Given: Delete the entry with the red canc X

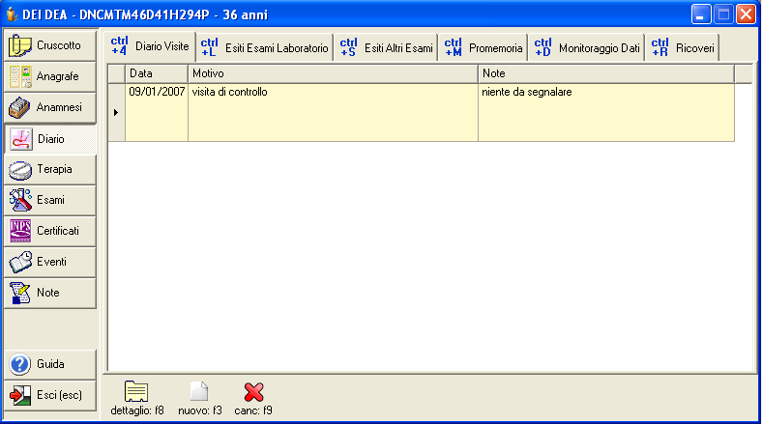Looking at the screenshot, I should click(x=254, y=391).
